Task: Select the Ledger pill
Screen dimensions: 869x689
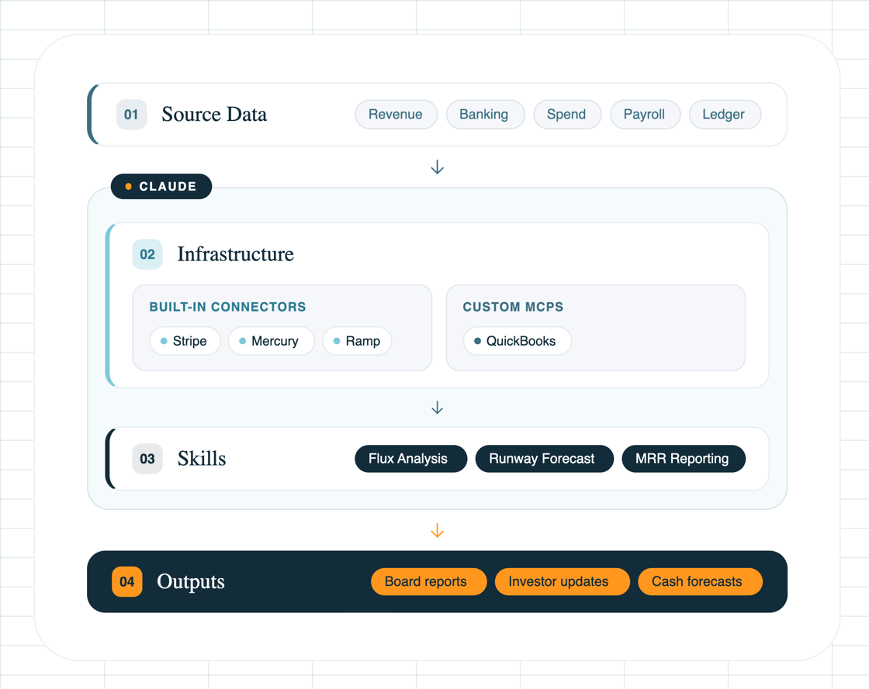Action: tap(725, 115)
